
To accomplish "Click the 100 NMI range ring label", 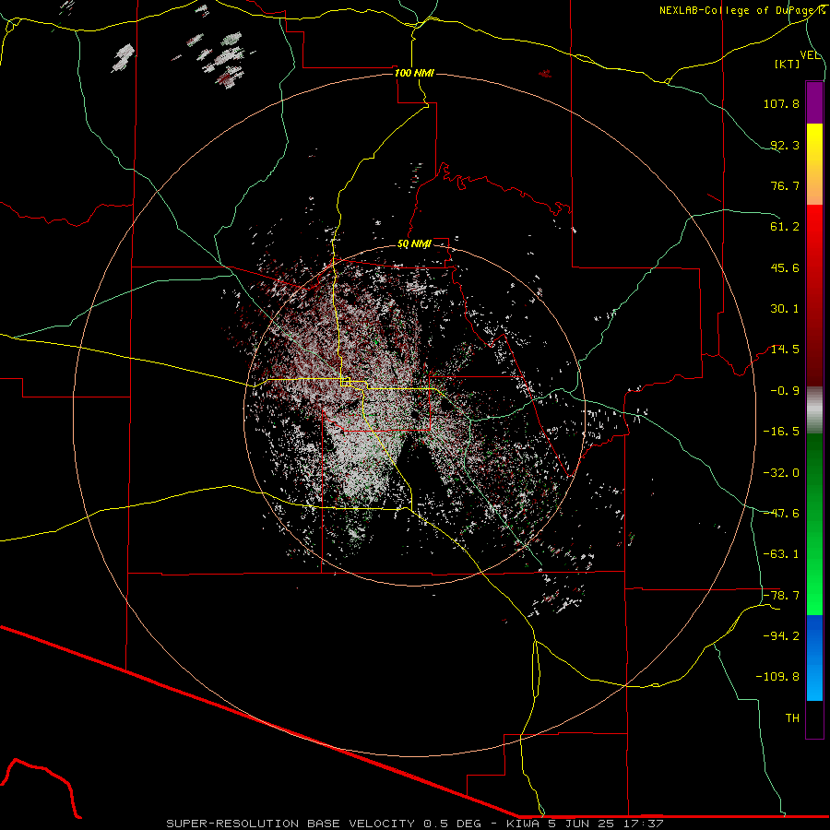I will (414, 73).
